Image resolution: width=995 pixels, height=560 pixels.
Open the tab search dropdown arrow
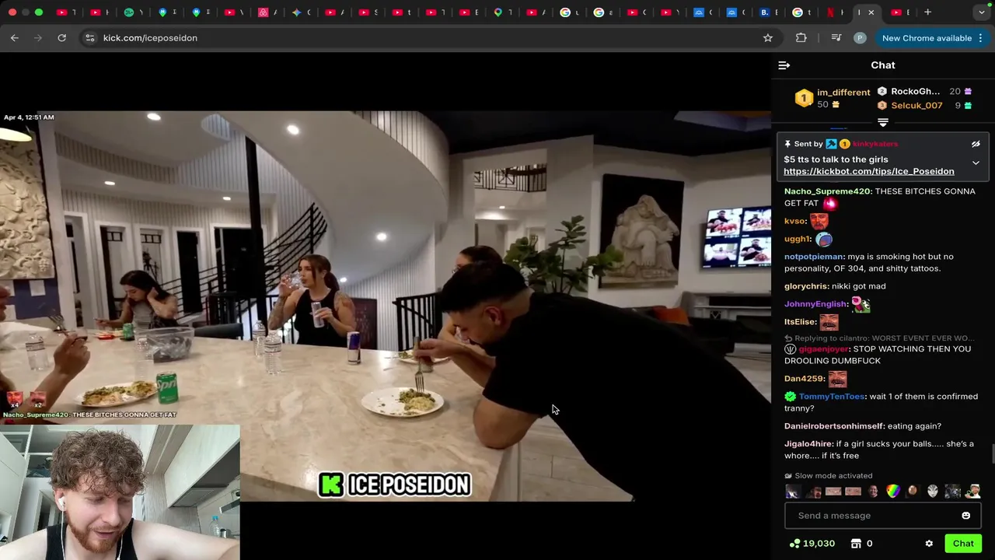(x=982, y=12)
